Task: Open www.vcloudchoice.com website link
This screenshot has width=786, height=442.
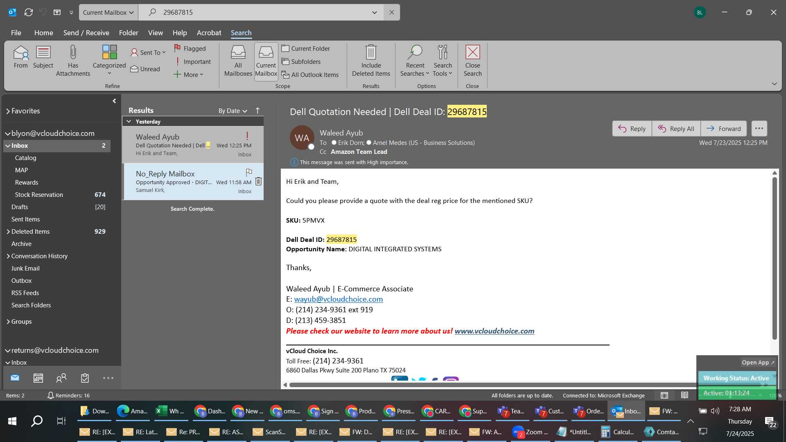Action: coord(494,331)
